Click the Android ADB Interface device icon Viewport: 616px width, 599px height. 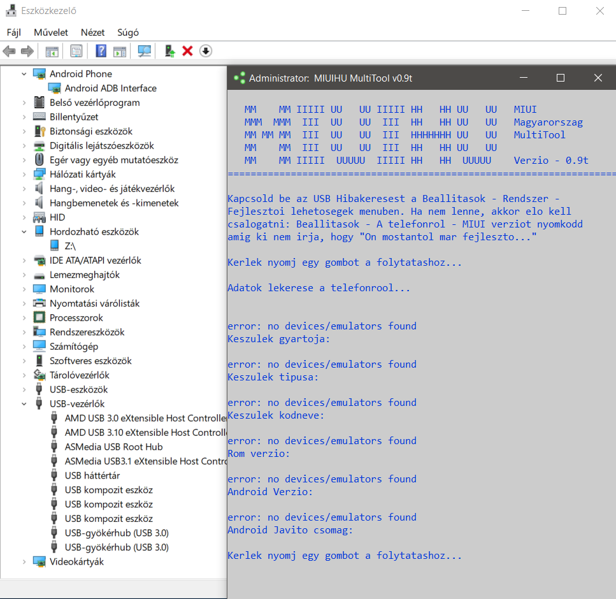[x=55, y=88]
